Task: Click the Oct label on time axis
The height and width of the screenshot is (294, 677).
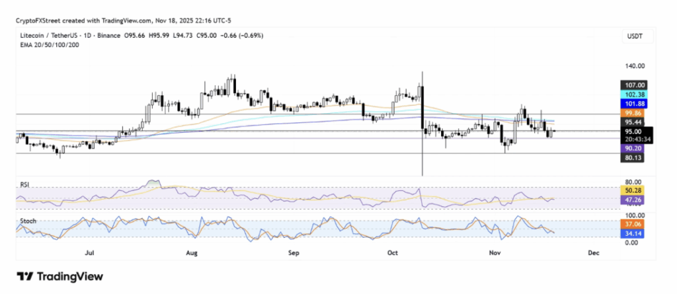Action: click(x=393, y=252)
